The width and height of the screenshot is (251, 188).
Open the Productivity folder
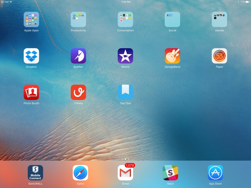78,19
